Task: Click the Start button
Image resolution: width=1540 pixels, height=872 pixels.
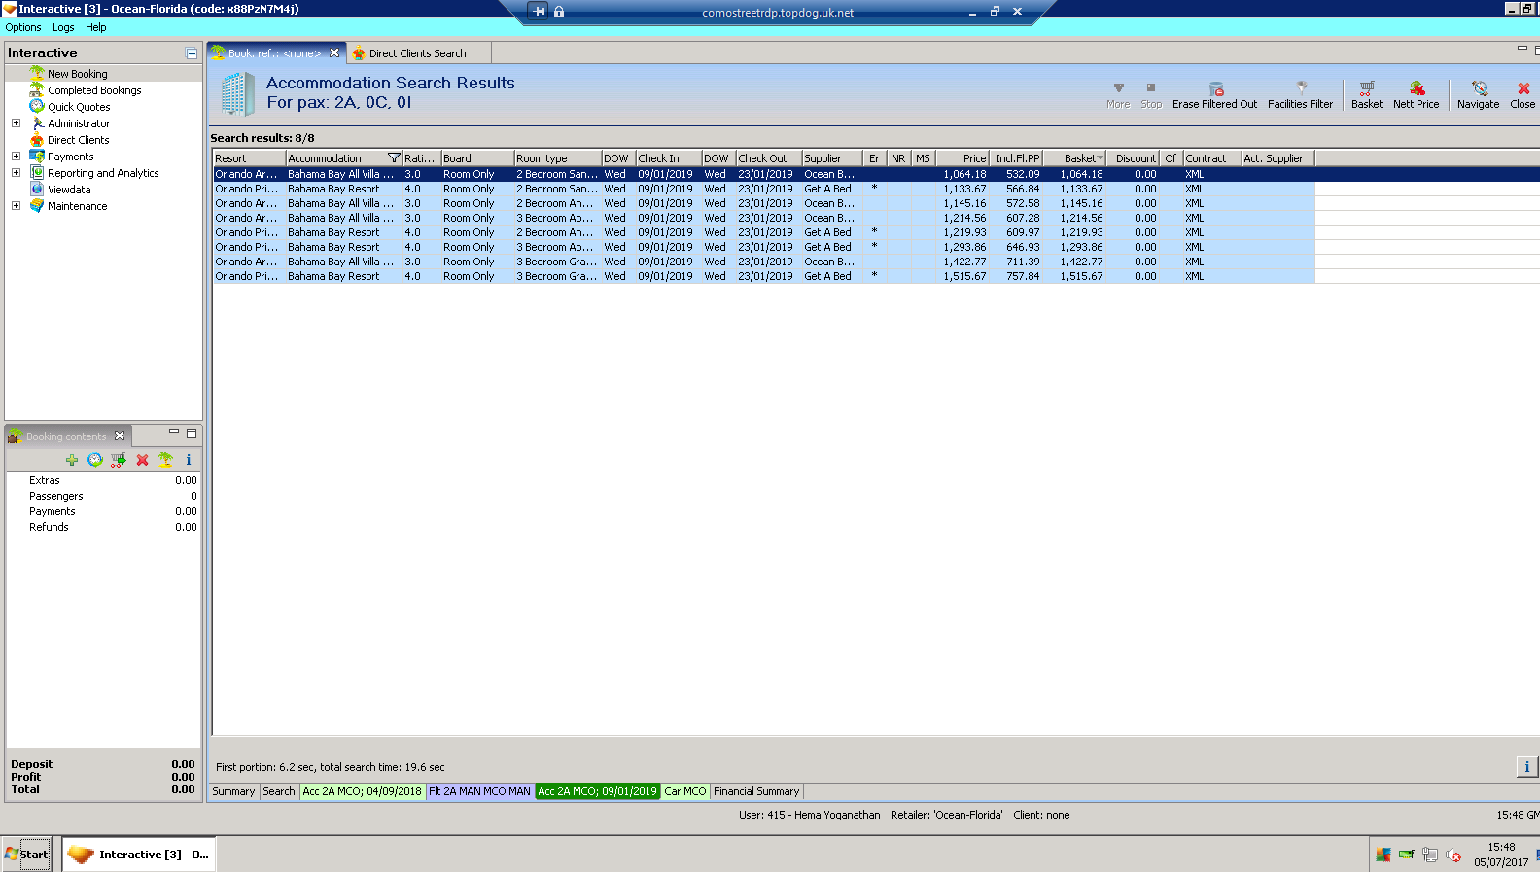Action: tap(26, 855)
